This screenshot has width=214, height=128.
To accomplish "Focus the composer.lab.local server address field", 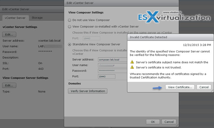I will pos(112,60).
